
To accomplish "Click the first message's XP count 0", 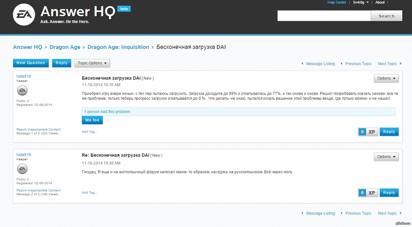I will pyautogui.click(x=362, y=132).
